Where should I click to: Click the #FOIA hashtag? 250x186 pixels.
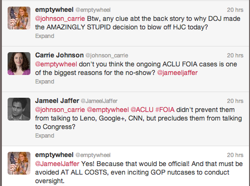tap(165, 110)
